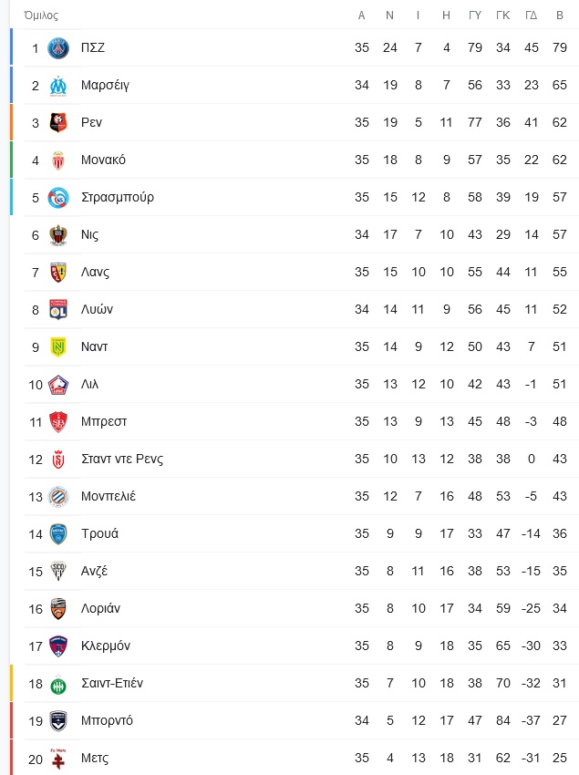Click the ΓΔ goal difference header
The height and width of the screenshot is (775, 579).
point(531,15)
